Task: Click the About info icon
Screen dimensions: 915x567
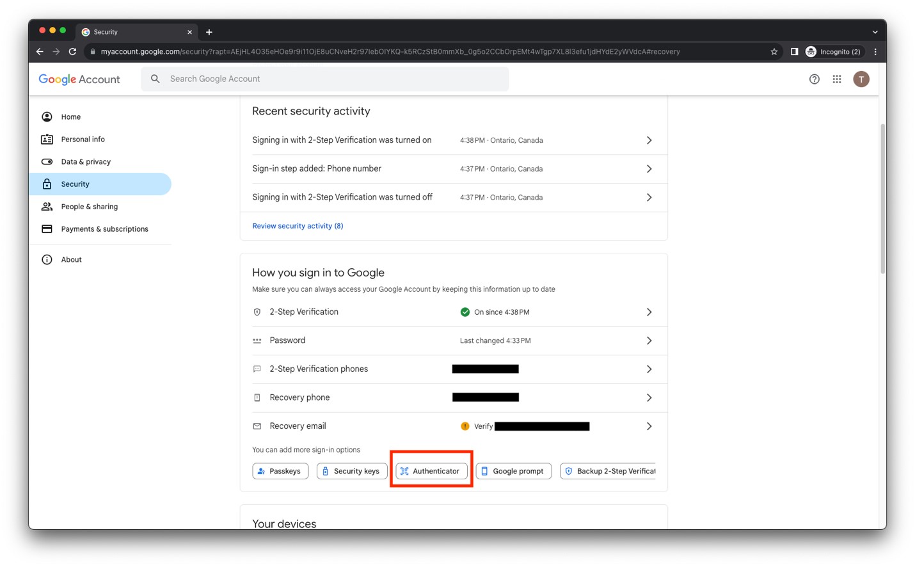Action: click(x=47, y=260)
